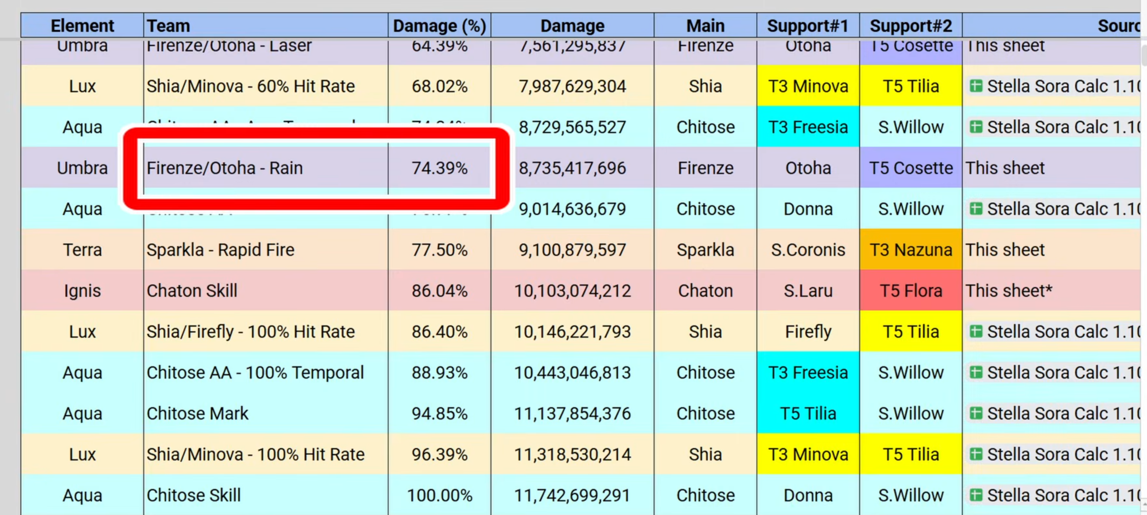Select the 'Chitose AA - 100% Temporal' team cell

pyautogui.click(x=266, y=373)
